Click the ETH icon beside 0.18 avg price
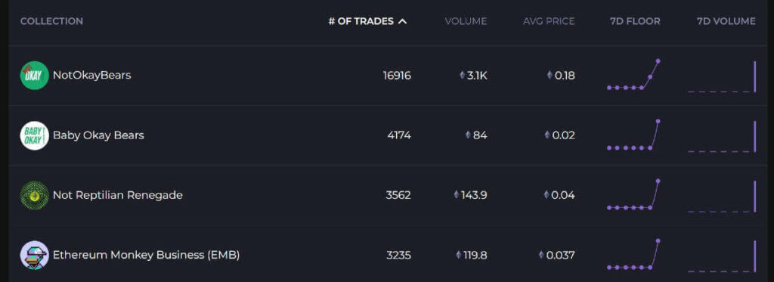 [550, 76]
